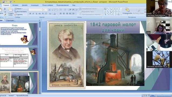
Task: Select the oval shape in shapes gallery
Action: (x=116, y=9)
